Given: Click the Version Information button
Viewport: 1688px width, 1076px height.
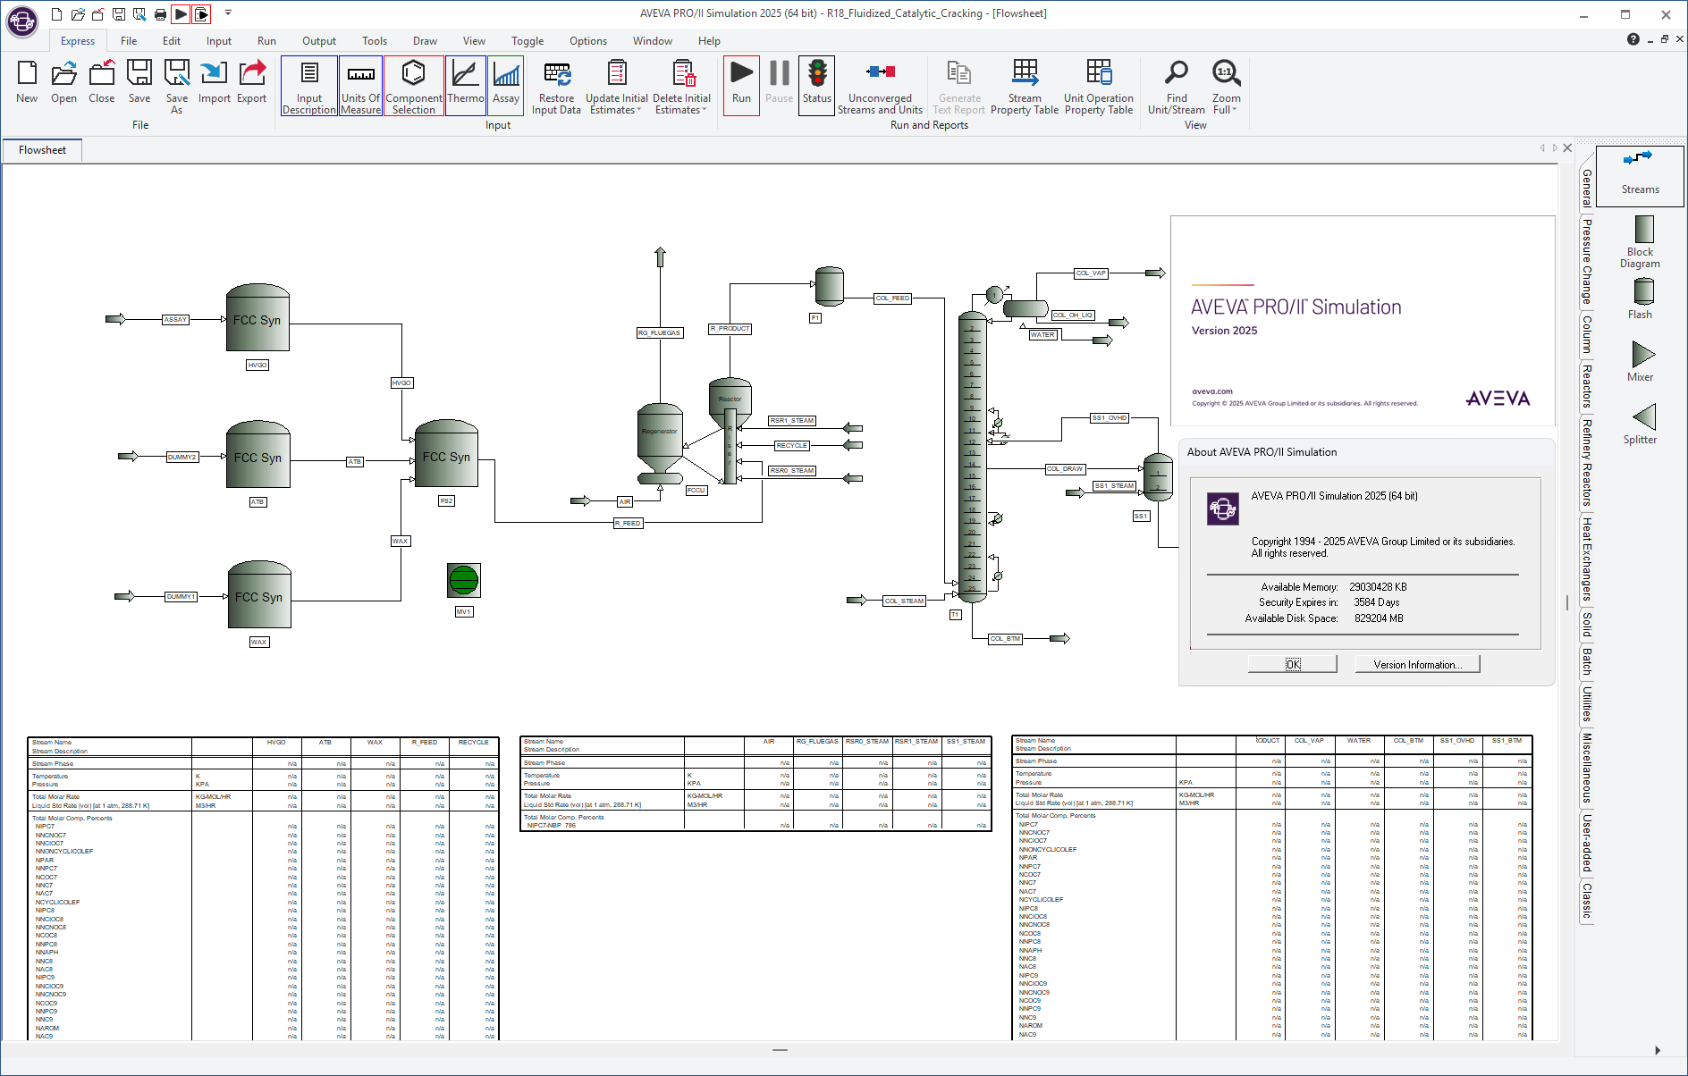Looking at the screenshot, I should click(1416, 663).
